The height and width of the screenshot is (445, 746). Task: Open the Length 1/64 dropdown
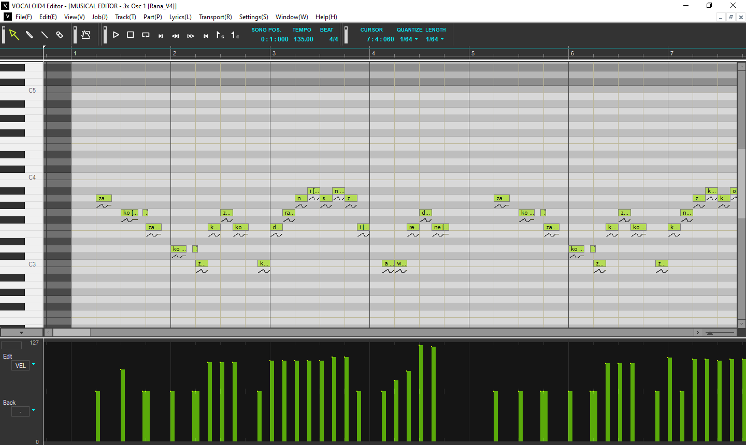(x=435, y=39)
